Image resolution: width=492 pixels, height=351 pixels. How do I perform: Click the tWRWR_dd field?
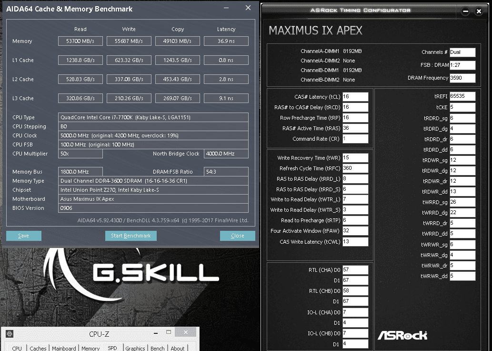[462, 276]
